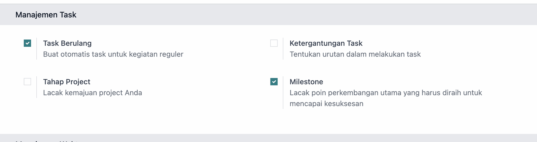Click the Ketergantungan Task setting label
Image resolution: width=537 pixels, height=142 pixels.
326,43
